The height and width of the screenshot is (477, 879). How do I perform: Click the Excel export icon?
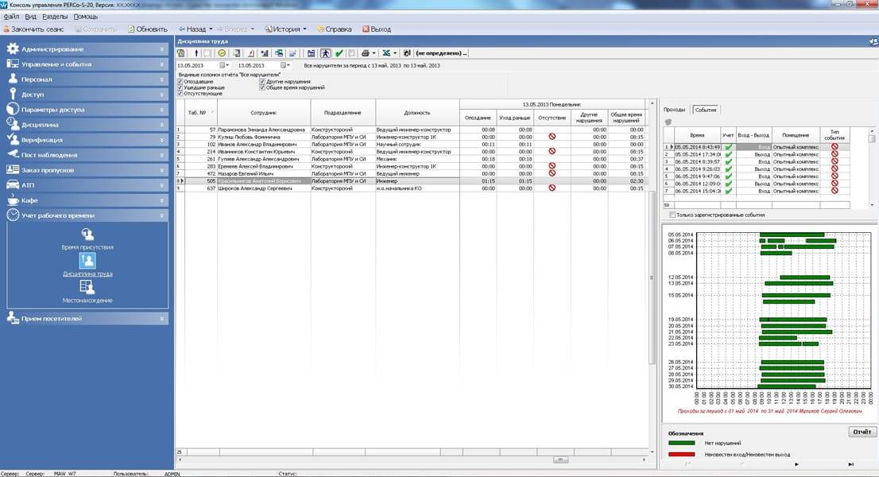pyautogui.click(x=385, y=53)
